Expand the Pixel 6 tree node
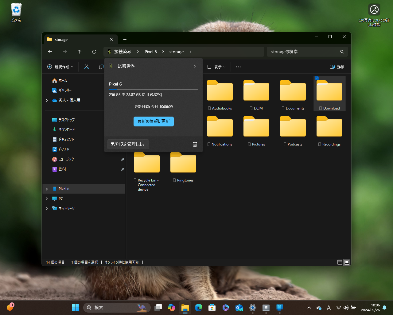The width and height of the screenshot is (393, 315). (47, 189)
